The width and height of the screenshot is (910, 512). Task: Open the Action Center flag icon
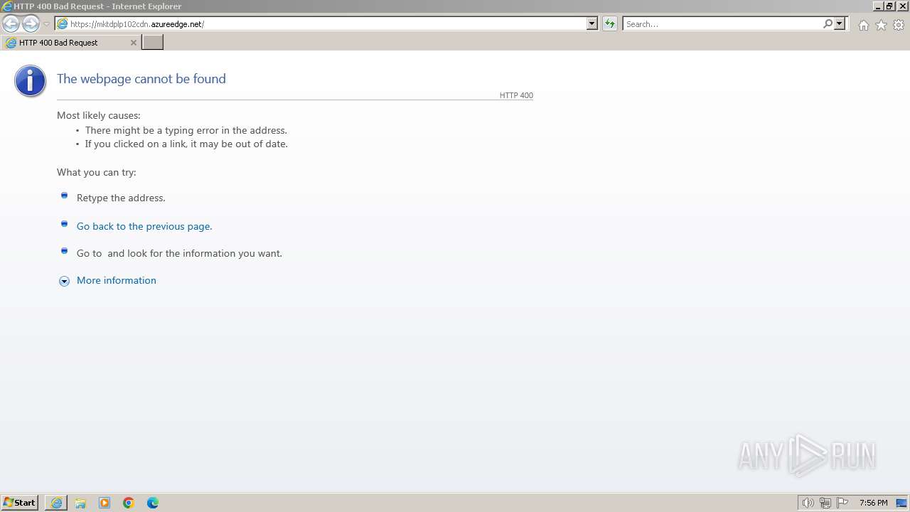pyautogui.click(x=842, y=503)
